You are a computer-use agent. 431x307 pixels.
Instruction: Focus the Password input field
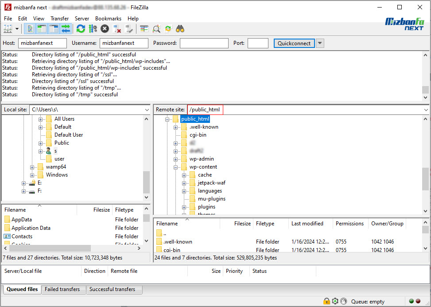(x=204, y=43)
